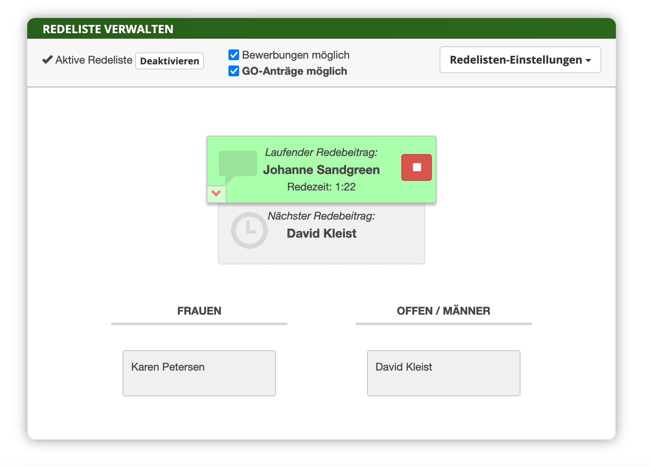Disable the GO-Anträge möglich checkbox
Image resolution: width=650 pixels, height=466 pixels.
234,71
